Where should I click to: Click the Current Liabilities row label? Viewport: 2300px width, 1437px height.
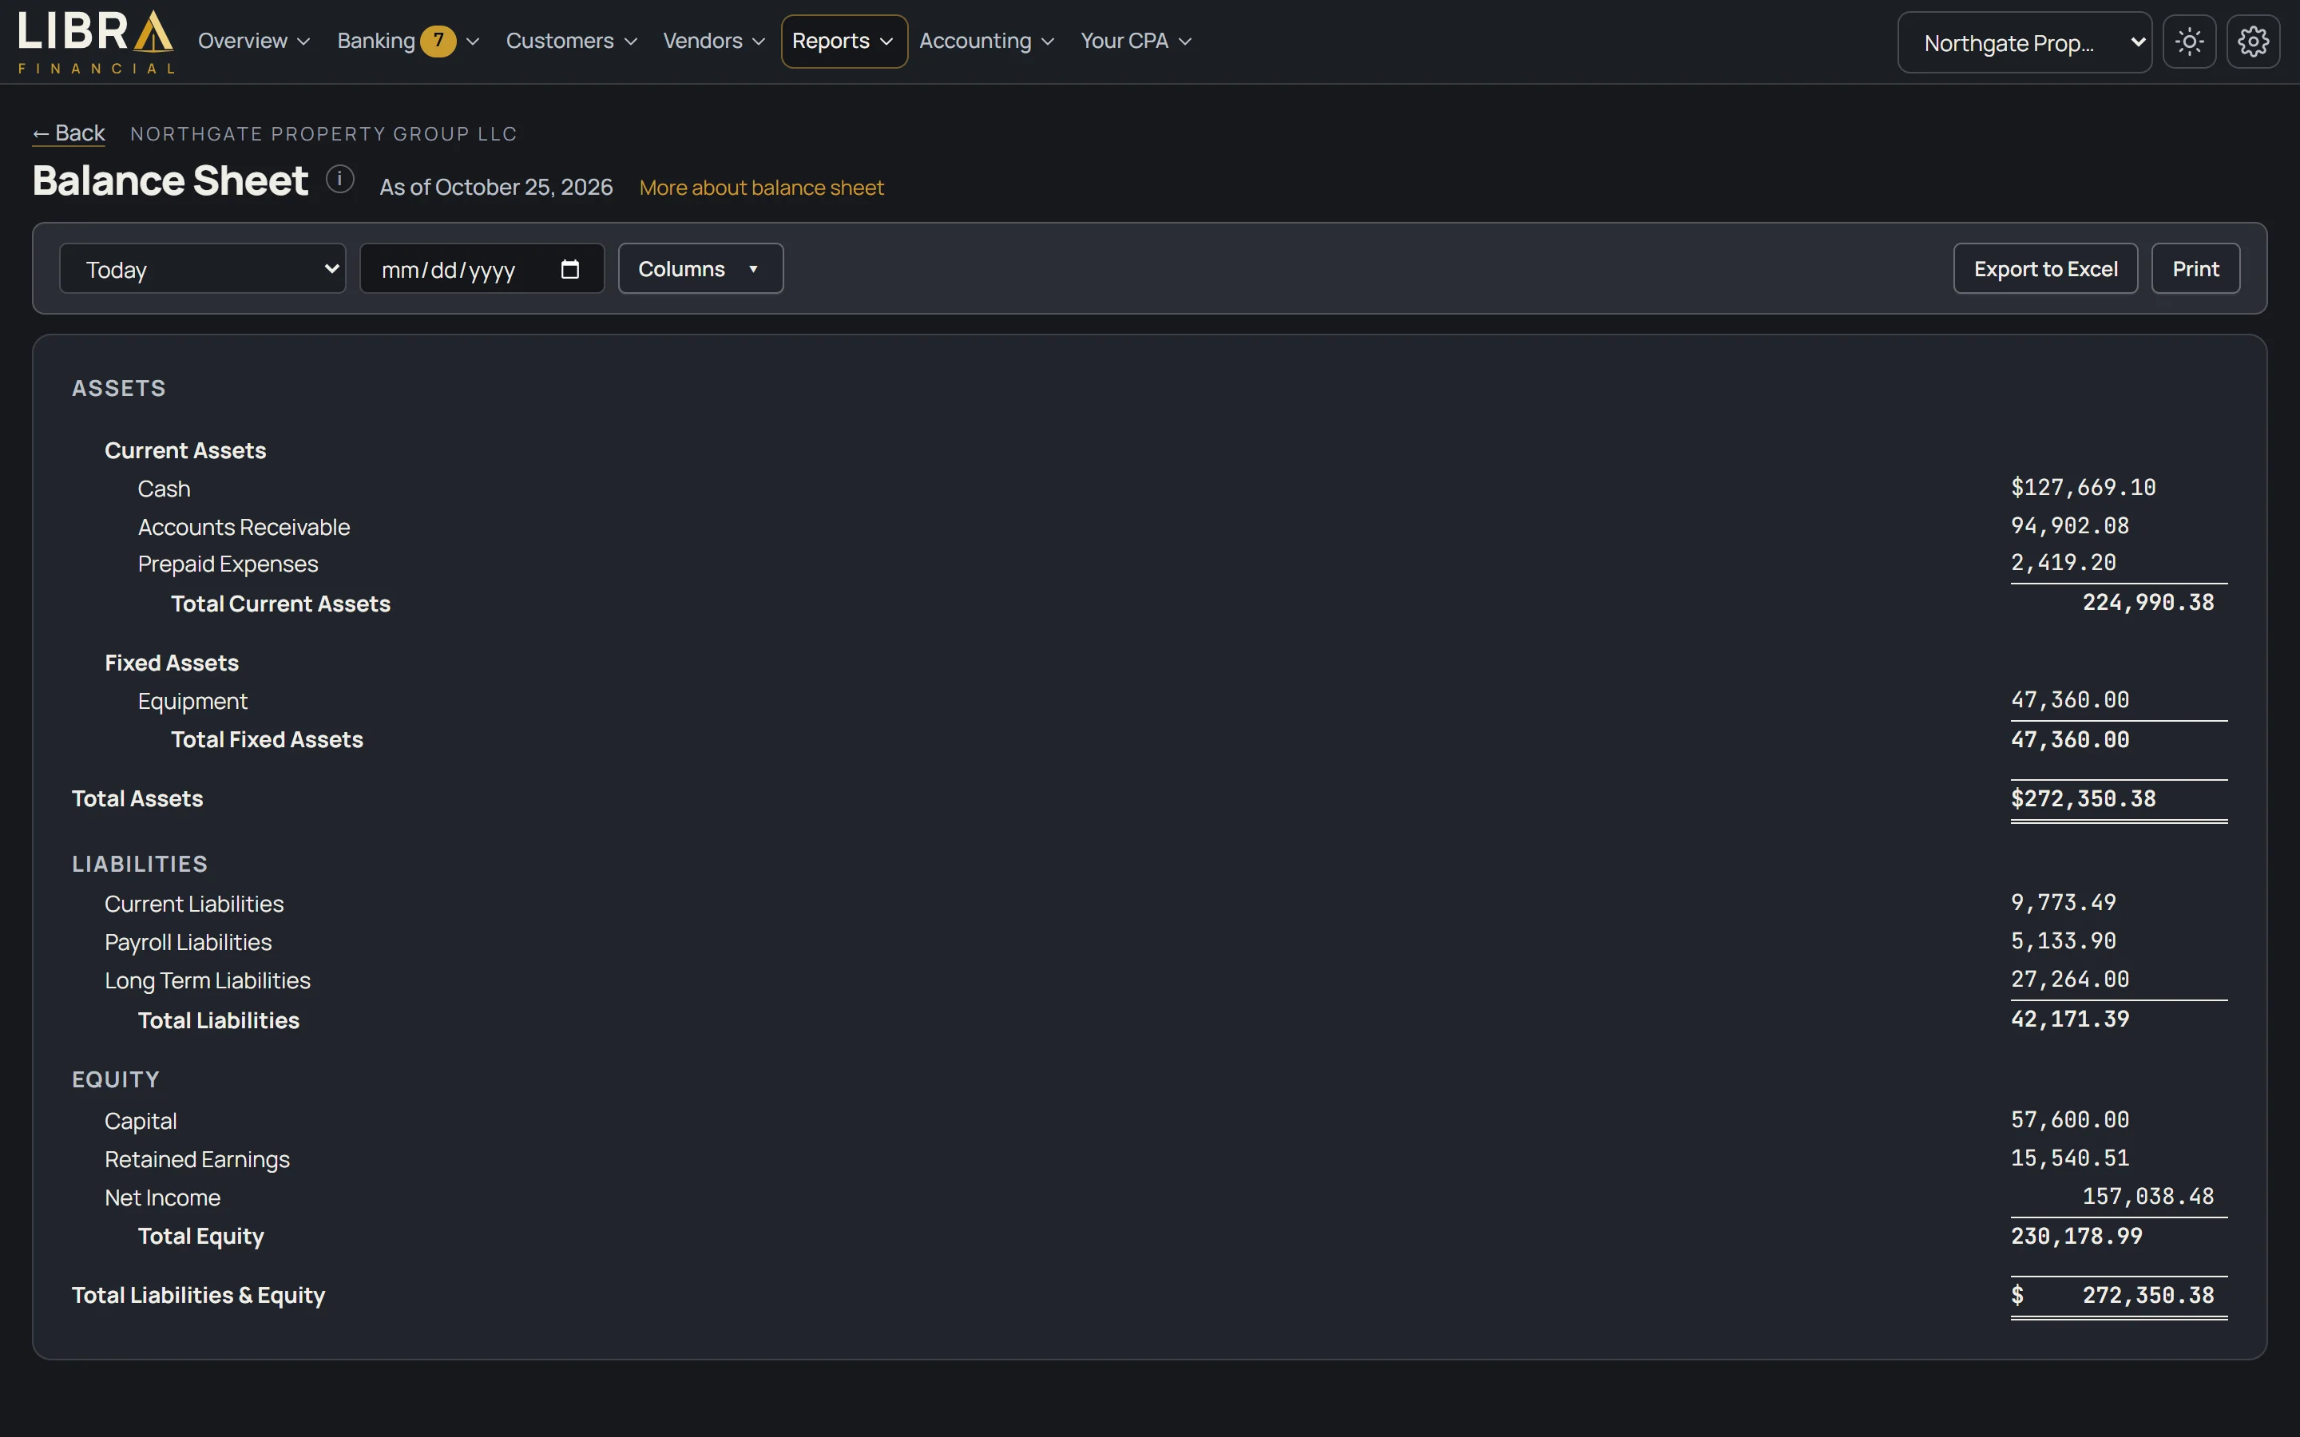194,904
